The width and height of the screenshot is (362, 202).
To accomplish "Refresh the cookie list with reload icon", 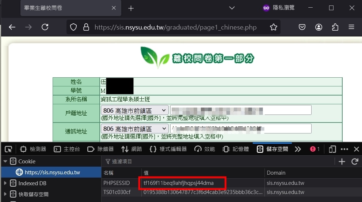I will pos(355,162).
